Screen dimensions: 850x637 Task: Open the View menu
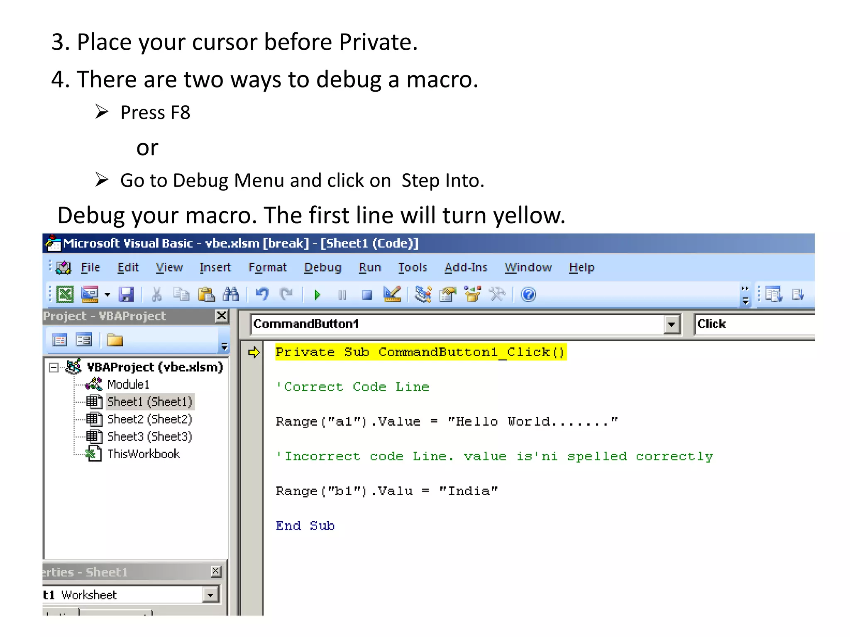pyautogui.click(x=169, y=267)
